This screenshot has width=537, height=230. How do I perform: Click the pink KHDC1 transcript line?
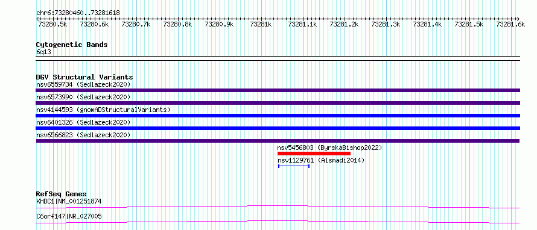(278, 207)
